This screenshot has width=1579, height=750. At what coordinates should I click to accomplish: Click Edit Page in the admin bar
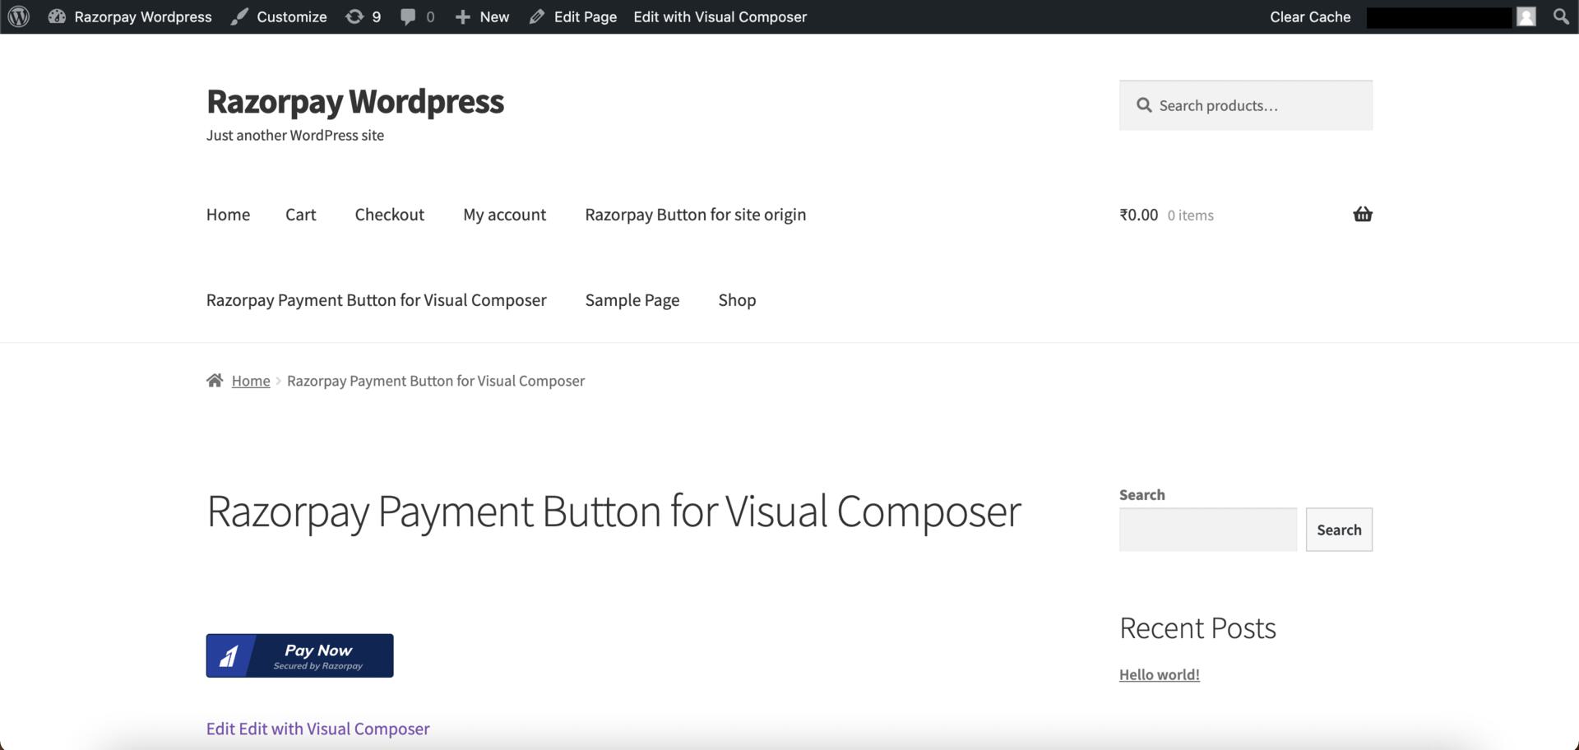pyautogui.click(x=573, y=16)
